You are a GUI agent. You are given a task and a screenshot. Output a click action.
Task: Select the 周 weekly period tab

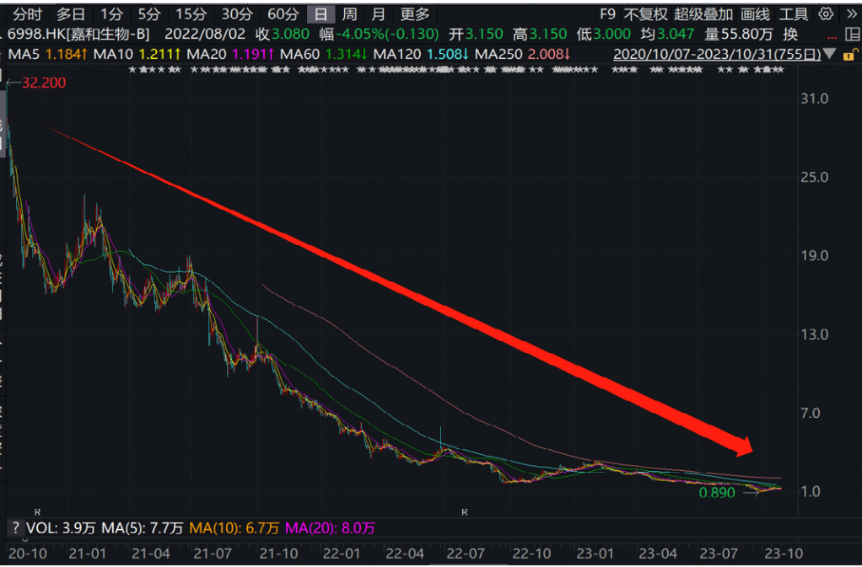tap(349, 14)
